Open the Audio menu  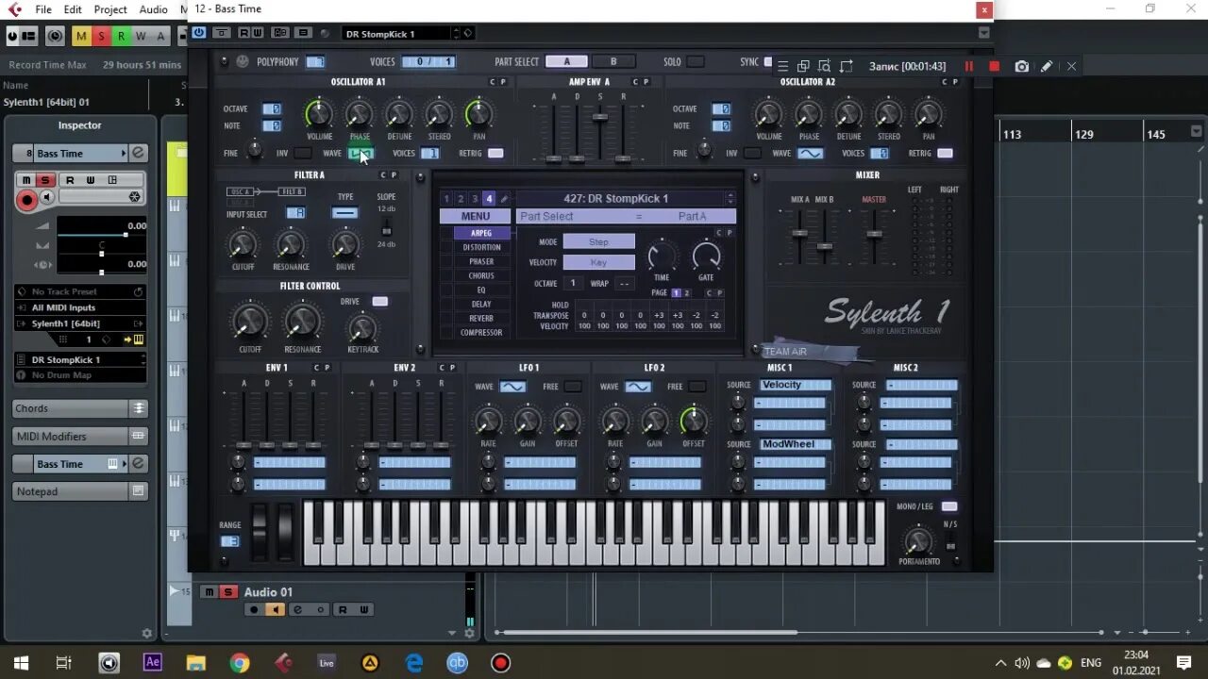point(154,9)
